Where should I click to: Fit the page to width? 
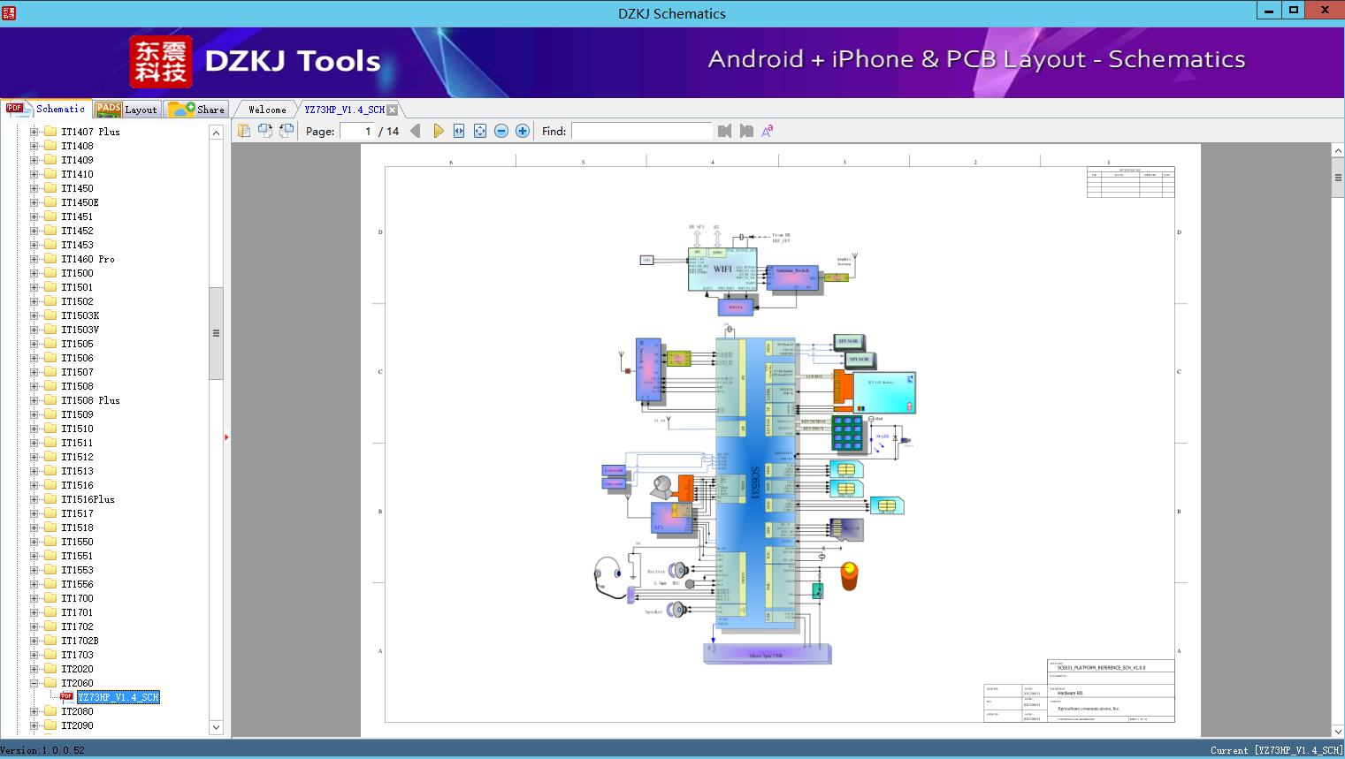tap(459, 131)
